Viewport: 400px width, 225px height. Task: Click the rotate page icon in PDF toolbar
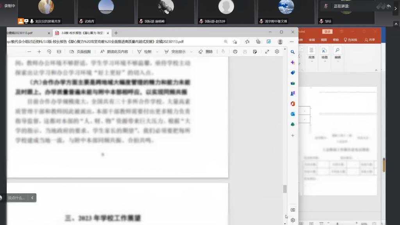49,51
